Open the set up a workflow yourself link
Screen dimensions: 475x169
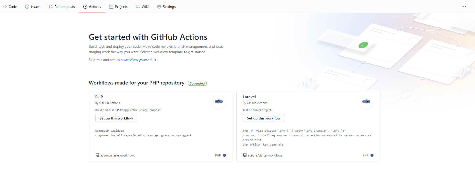click(131, 60)
